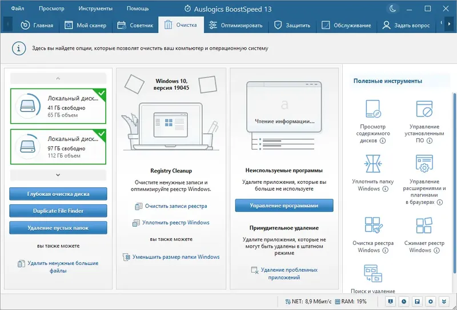Open the Инструменты menu
The height and width of the screenshot is (310, 457).
coord(95,9)
